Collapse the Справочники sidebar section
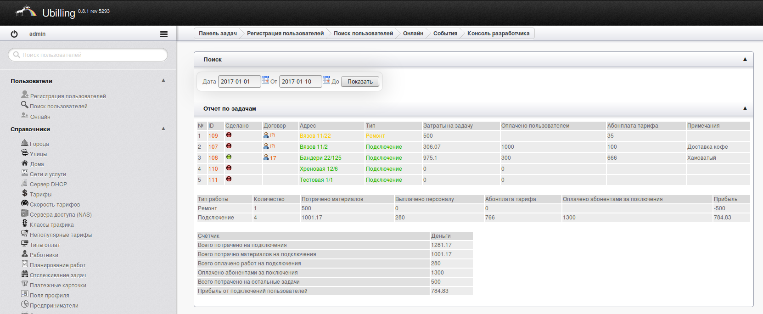This screenshot has height=314, width=763. tap(163, 129)
